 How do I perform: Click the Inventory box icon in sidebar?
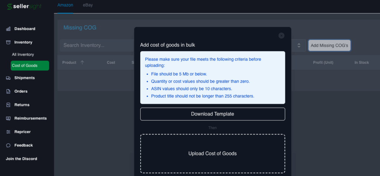tap(8, 42)
